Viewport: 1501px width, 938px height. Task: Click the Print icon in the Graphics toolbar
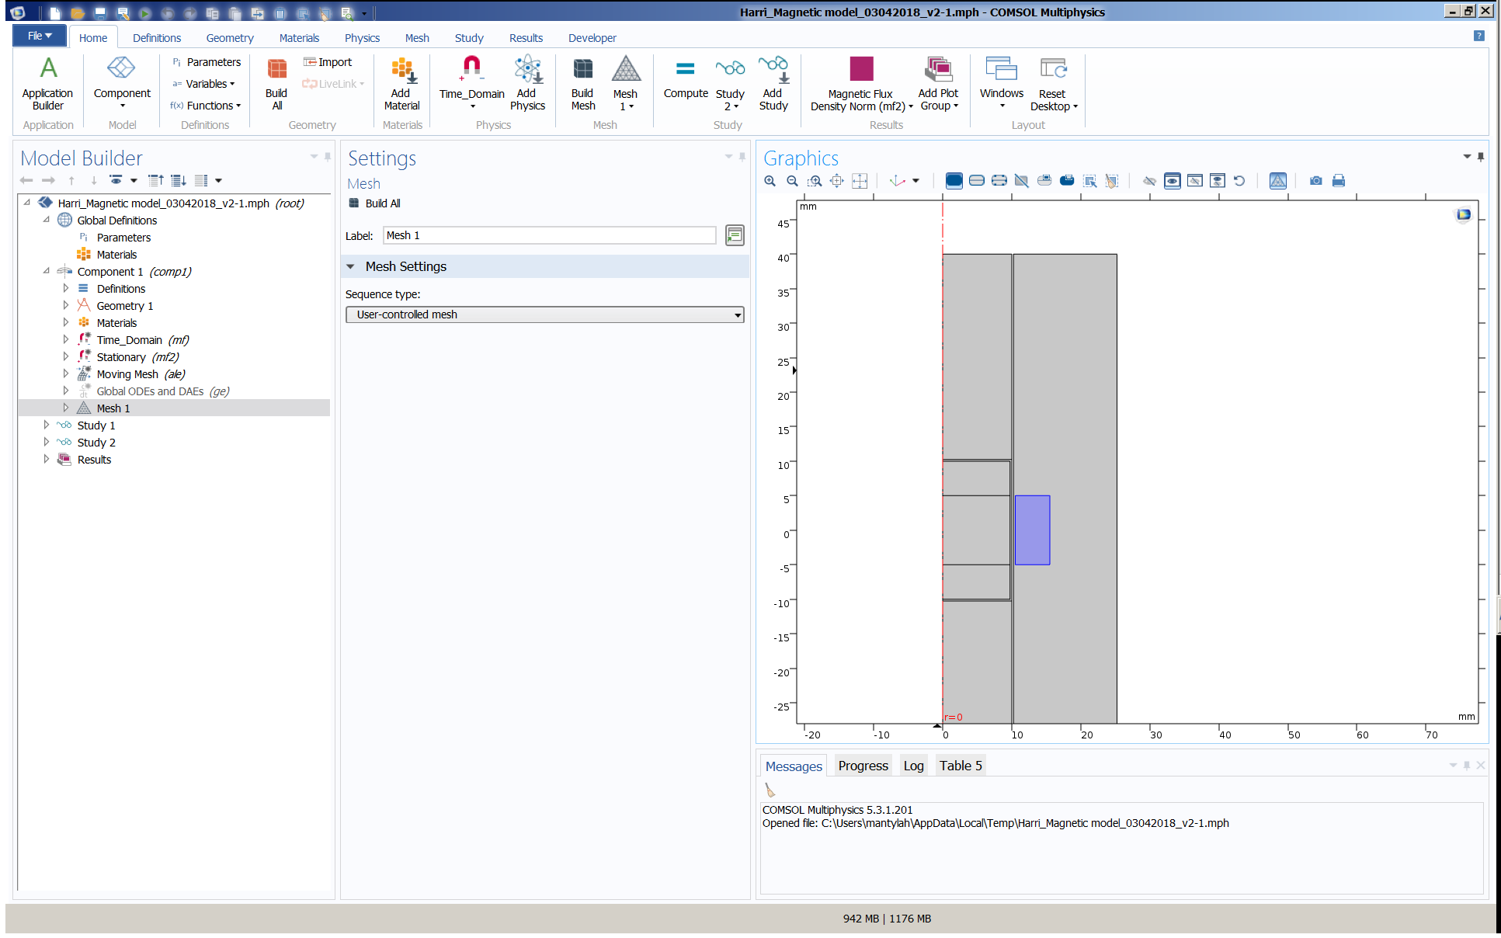pyautogui.click(x=1338, y=181)
